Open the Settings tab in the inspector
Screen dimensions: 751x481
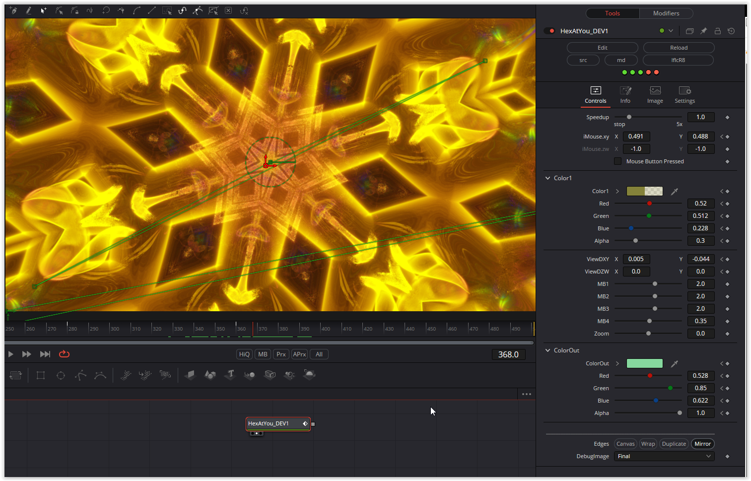[x=684, y=94]
